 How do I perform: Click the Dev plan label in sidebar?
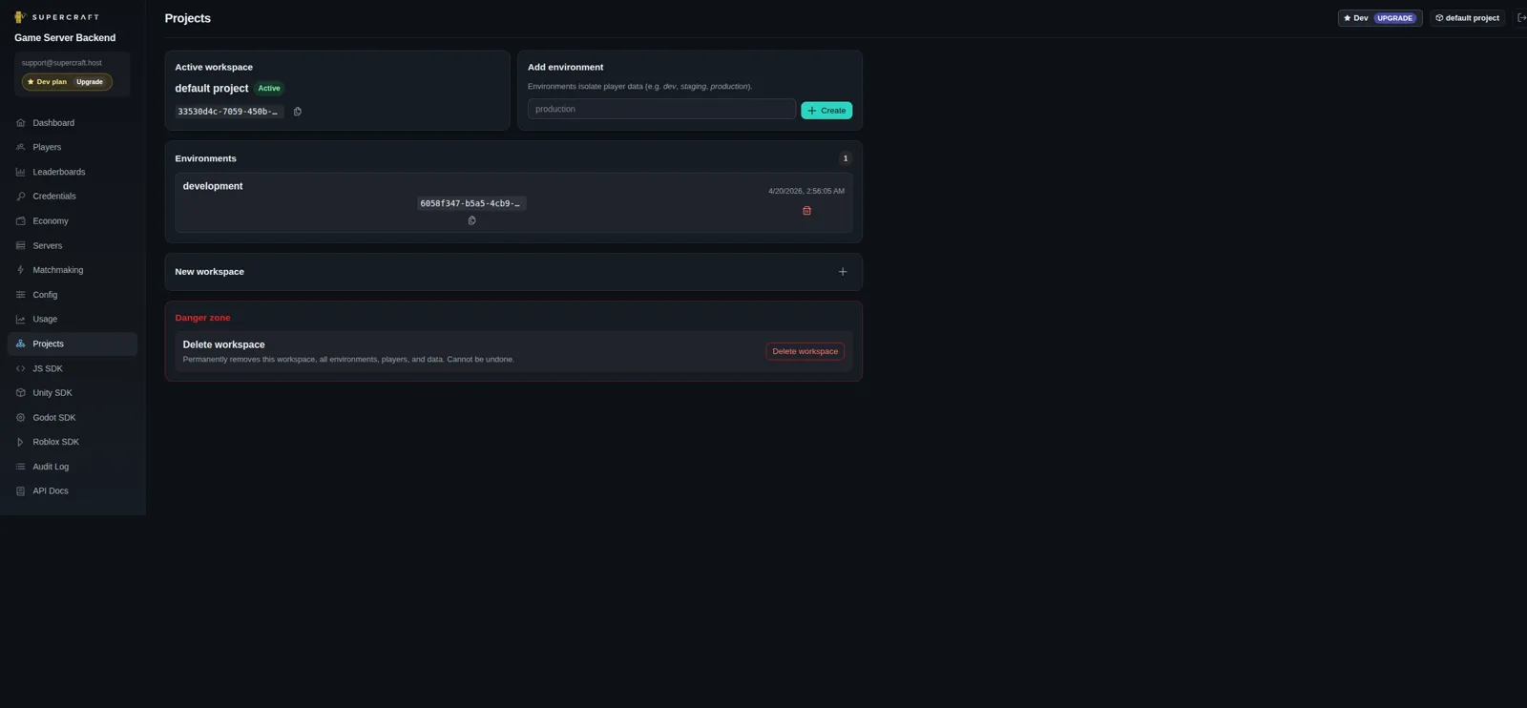(52, 82)
